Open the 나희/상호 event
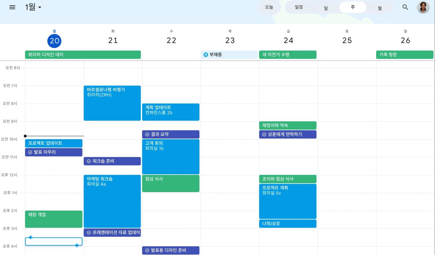The image size is (435, 255). point(288,224)
